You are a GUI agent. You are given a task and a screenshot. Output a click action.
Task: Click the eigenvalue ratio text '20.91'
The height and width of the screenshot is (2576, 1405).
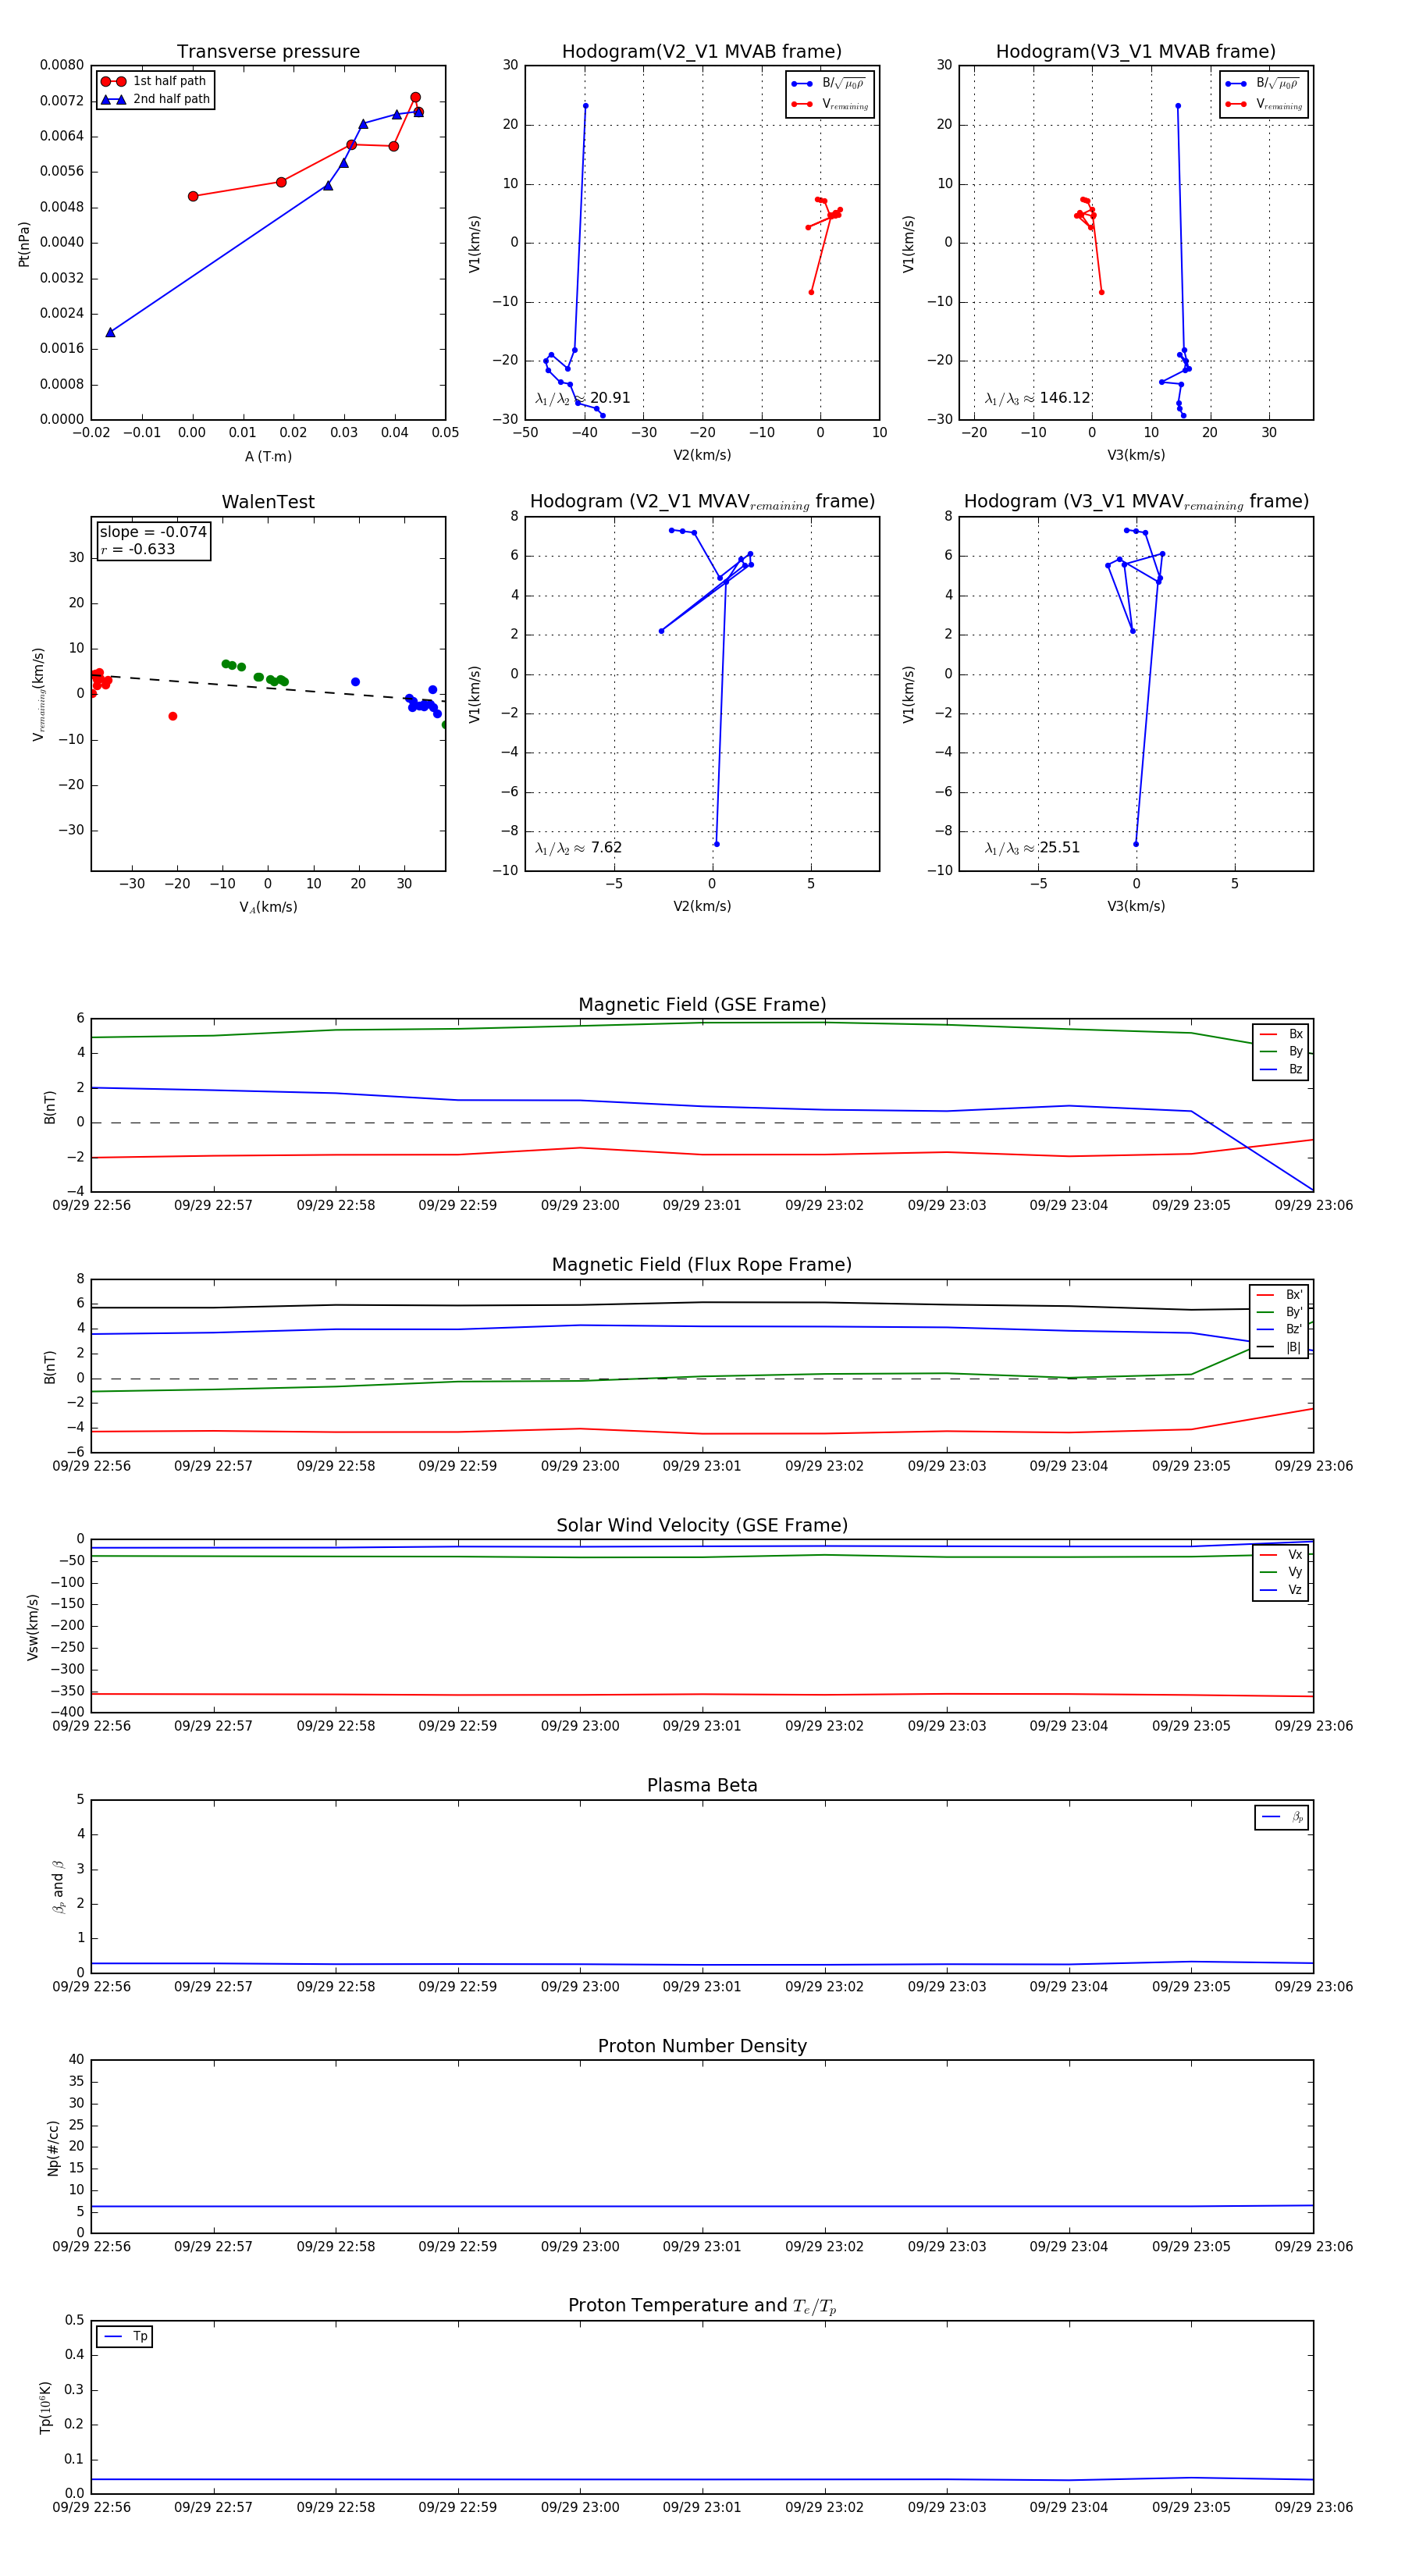pyautogui.click(x=610, y=398)
